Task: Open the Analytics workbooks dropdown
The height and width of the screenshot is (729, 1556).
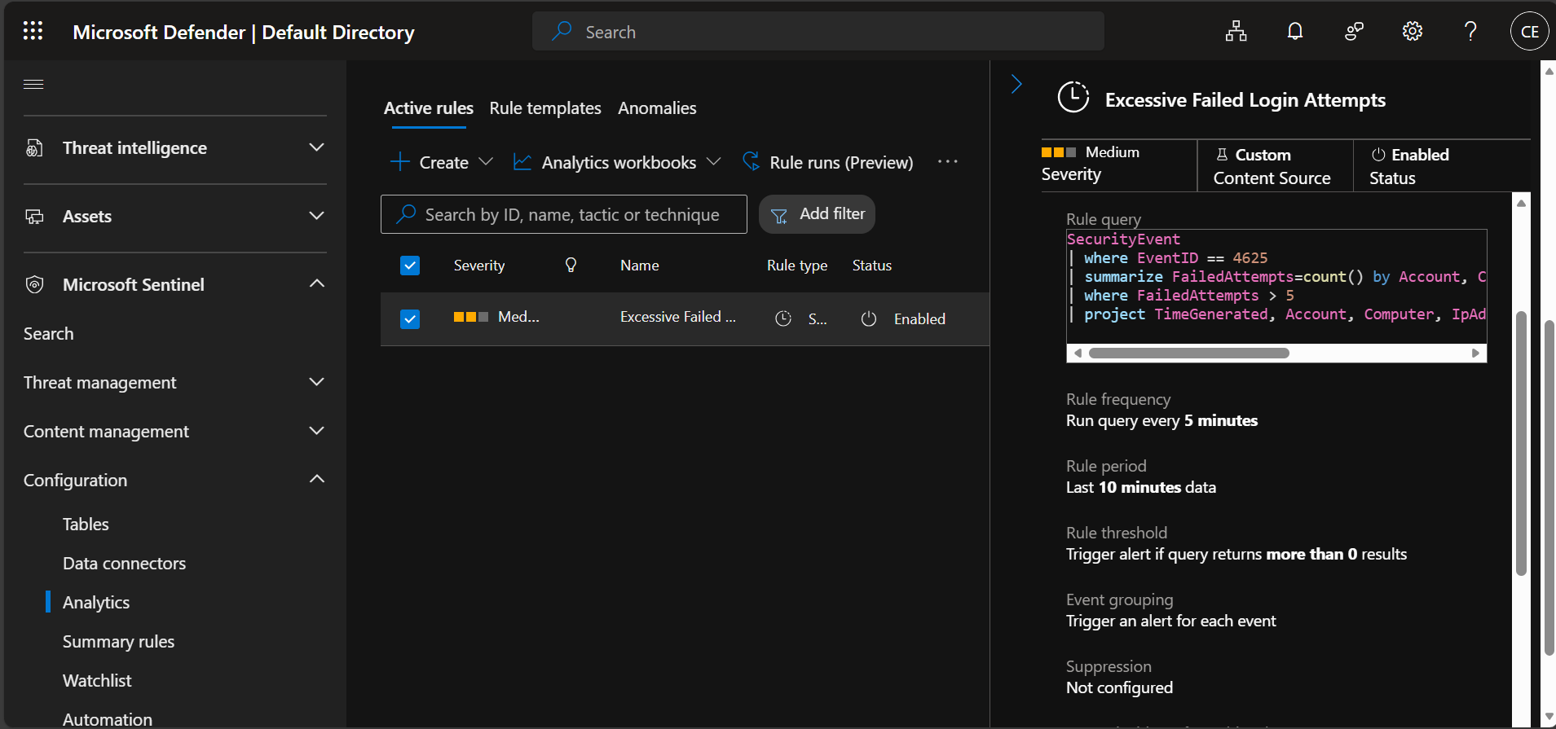Action: pos(617,162)
